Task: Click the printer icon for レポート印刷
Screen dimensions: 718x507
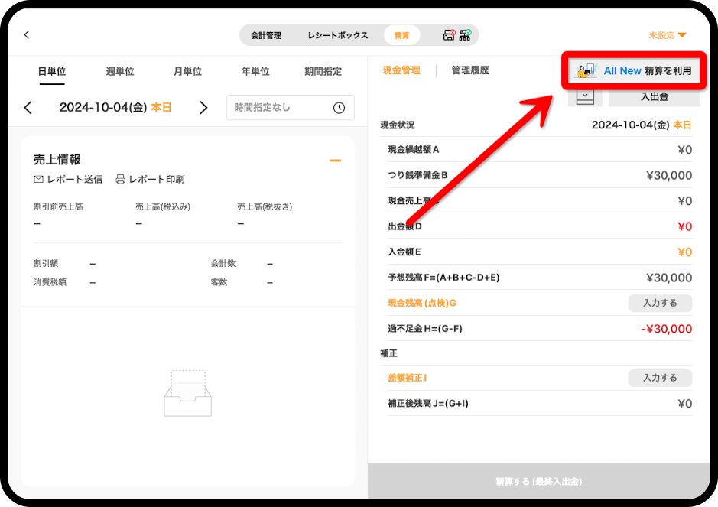Action: coord(120,179)
